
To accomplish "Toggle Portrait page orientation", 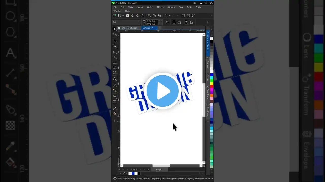I will click(174, 22).
